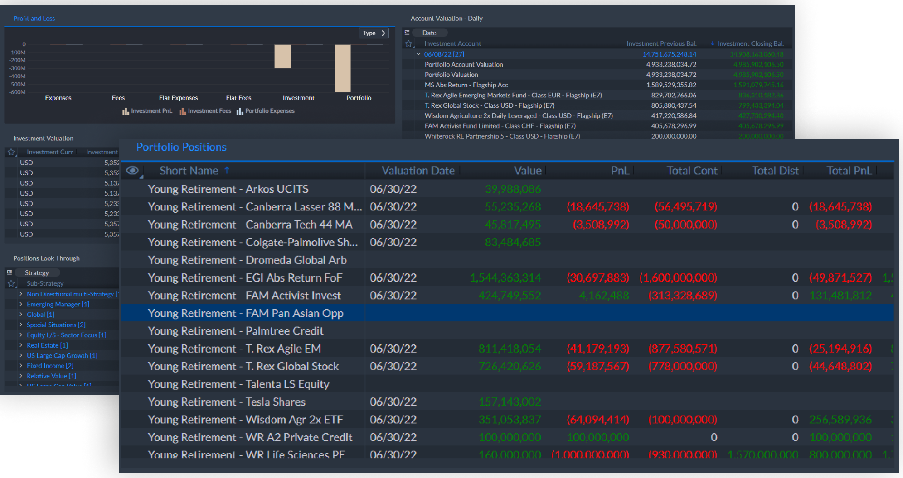
Task: Select Young Retirement - Palmtree Credit row
Action: (507, 331)
